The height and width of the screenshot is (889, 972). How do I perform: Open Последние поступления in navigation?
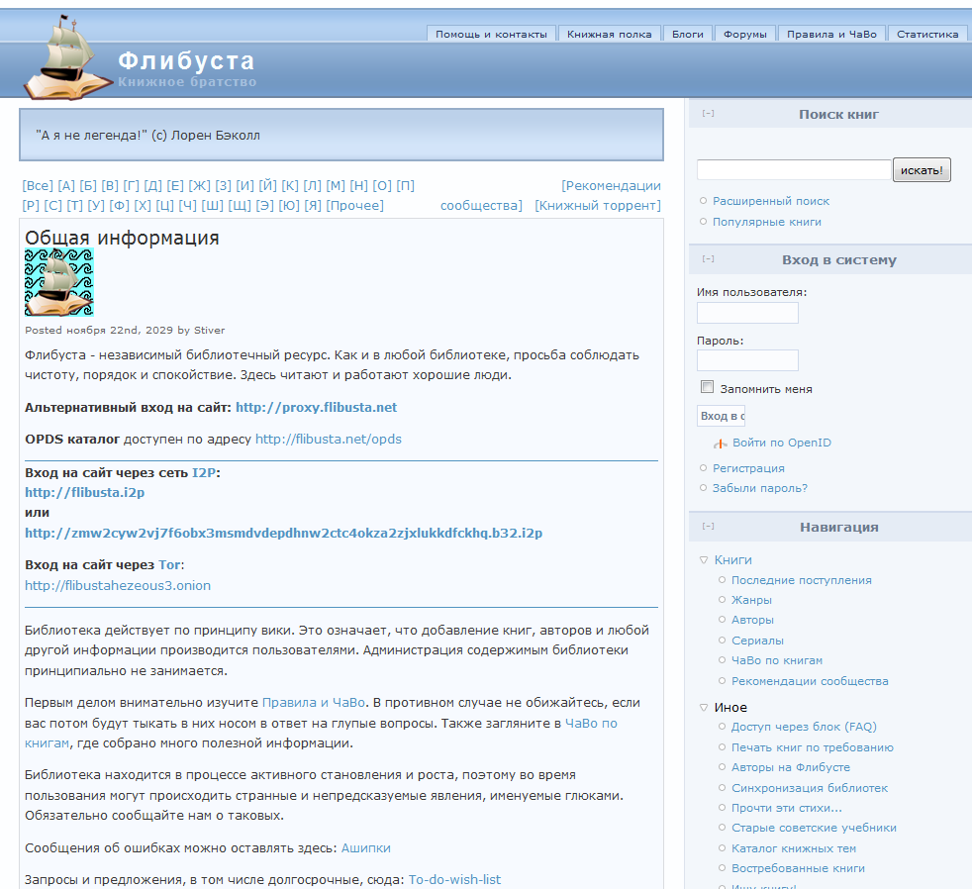pyautogui.click(x=802, y=580)
